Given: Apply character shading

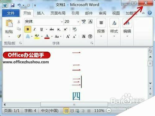Looking at the screenshot, I should [84, 37].
